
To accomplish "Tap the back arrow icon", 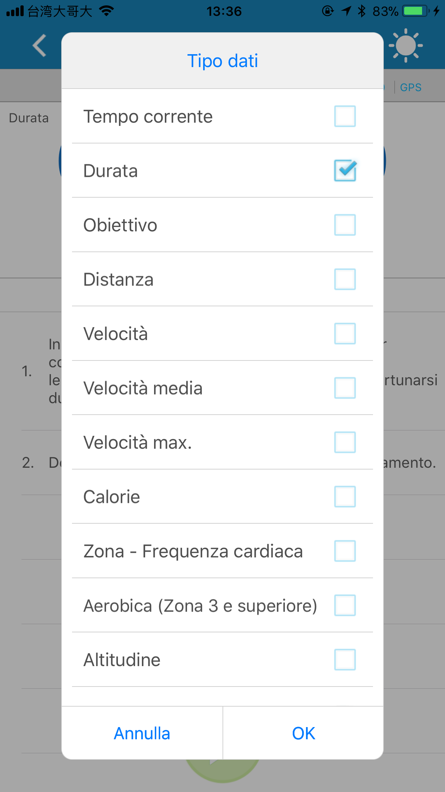I will (x=39, y=46).
